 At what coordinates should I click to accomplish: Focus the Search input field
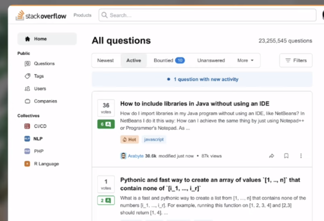pyautogui.click(x=207, y=15)
